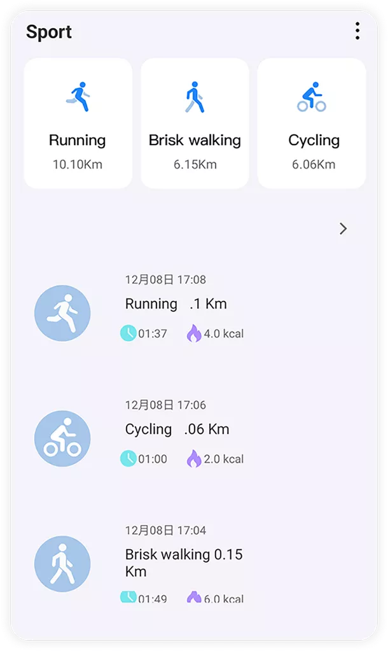The image size is (388, 651).
Task: Click the round cycling activity icon
Action: 62,438
